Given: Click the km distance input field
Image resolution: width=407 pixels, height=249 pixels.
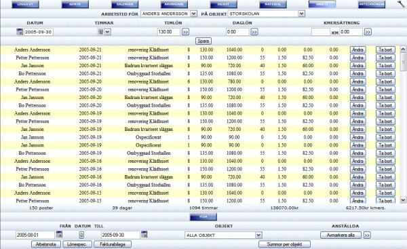Looking at the screenshot, I should pyautogui.click(x=321, y=32).
